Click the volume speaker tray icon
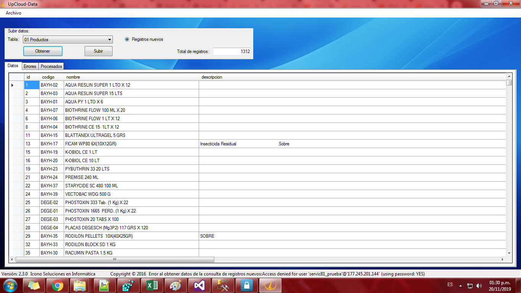 pos(479,285)
